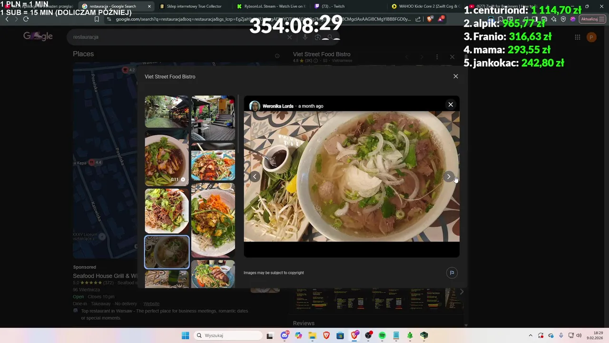The width and height of the screenshot is (609, 343).
Task: Open Spotify from the taskbar
Action: tap(382, 335)
